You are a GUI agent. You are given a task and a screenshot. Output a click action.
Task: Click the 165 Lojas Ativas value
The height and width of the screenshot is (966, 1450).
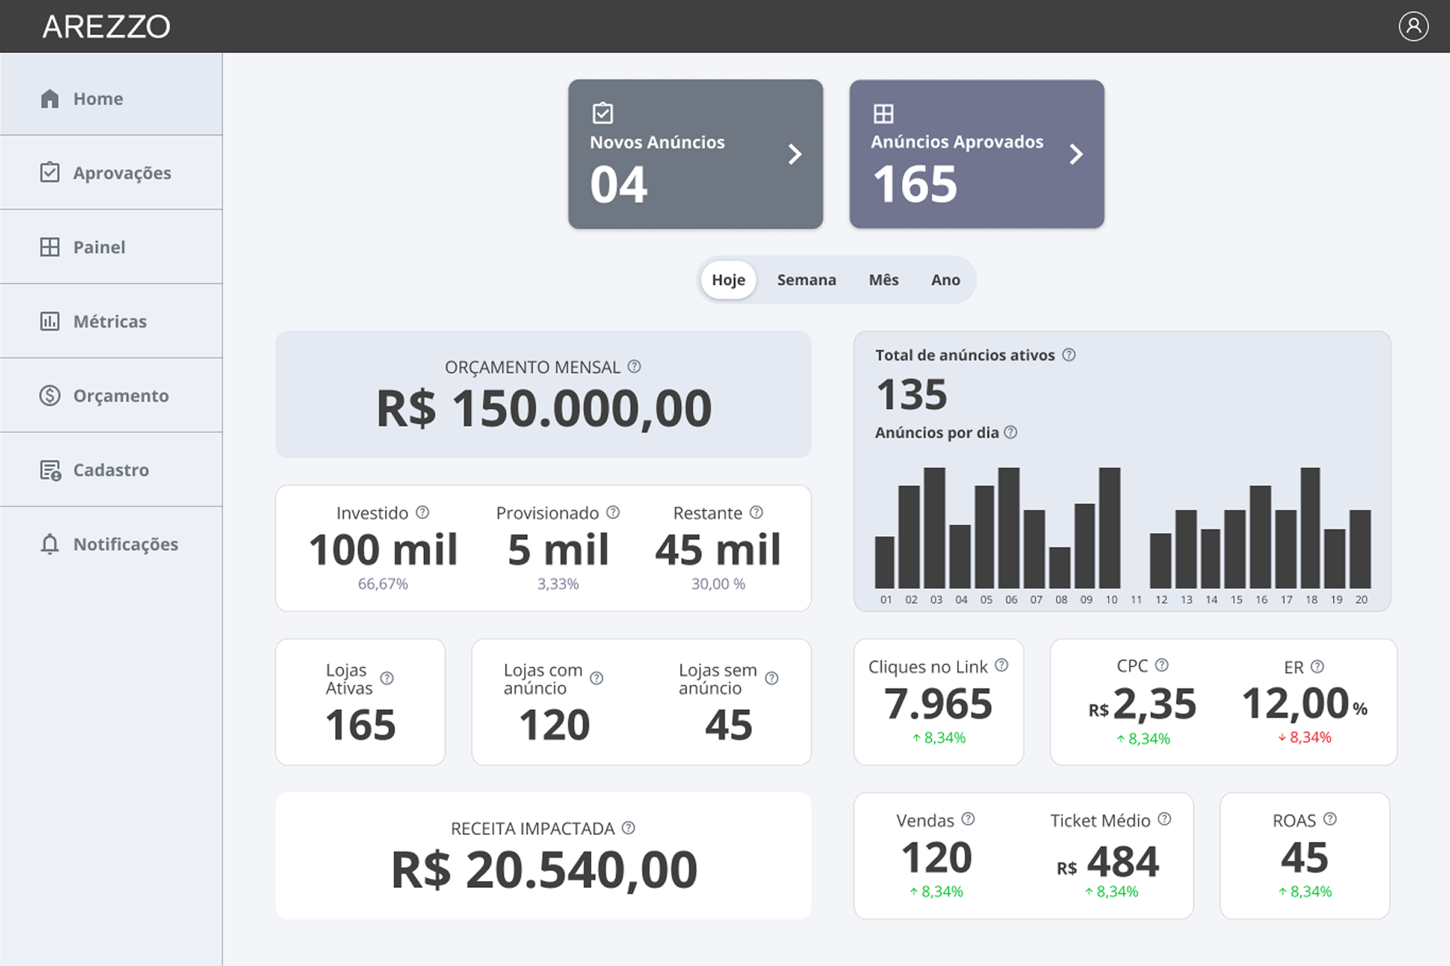[360, 725]
